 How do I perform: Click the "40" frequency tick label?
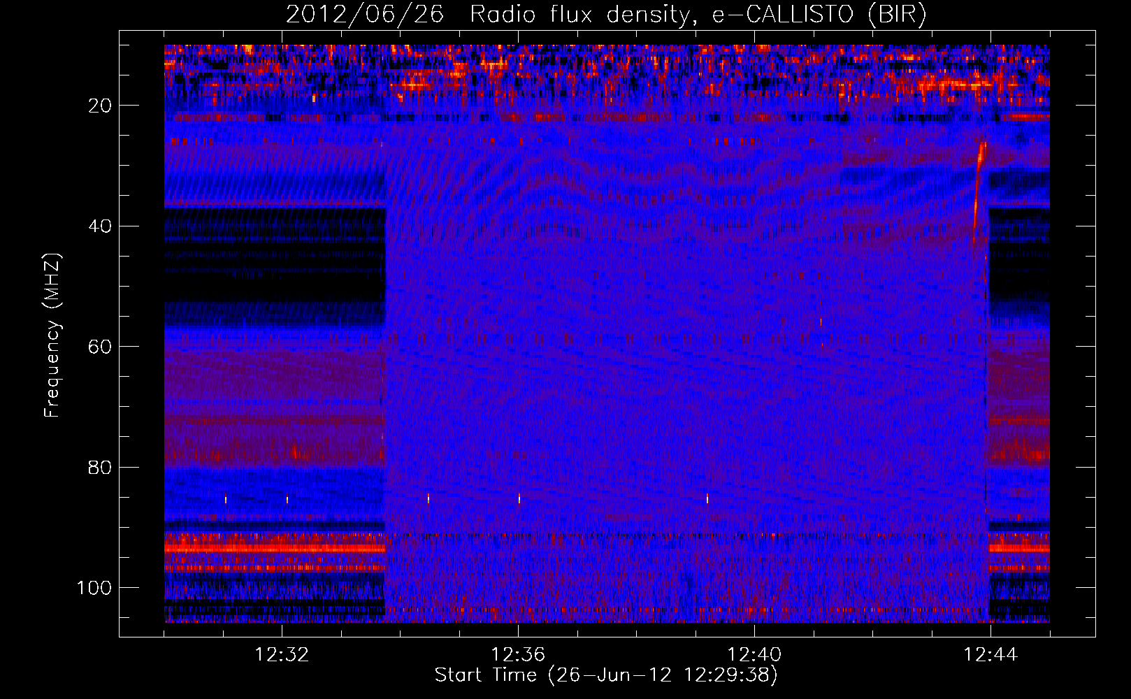click(101, 226)
